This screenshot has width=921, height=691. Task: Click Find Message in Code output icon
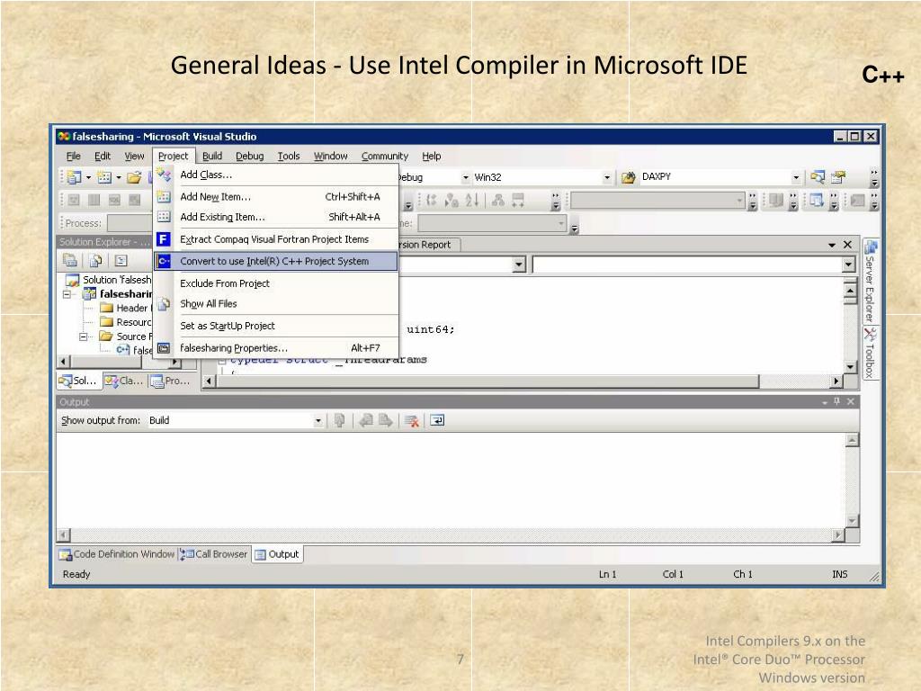339,421
